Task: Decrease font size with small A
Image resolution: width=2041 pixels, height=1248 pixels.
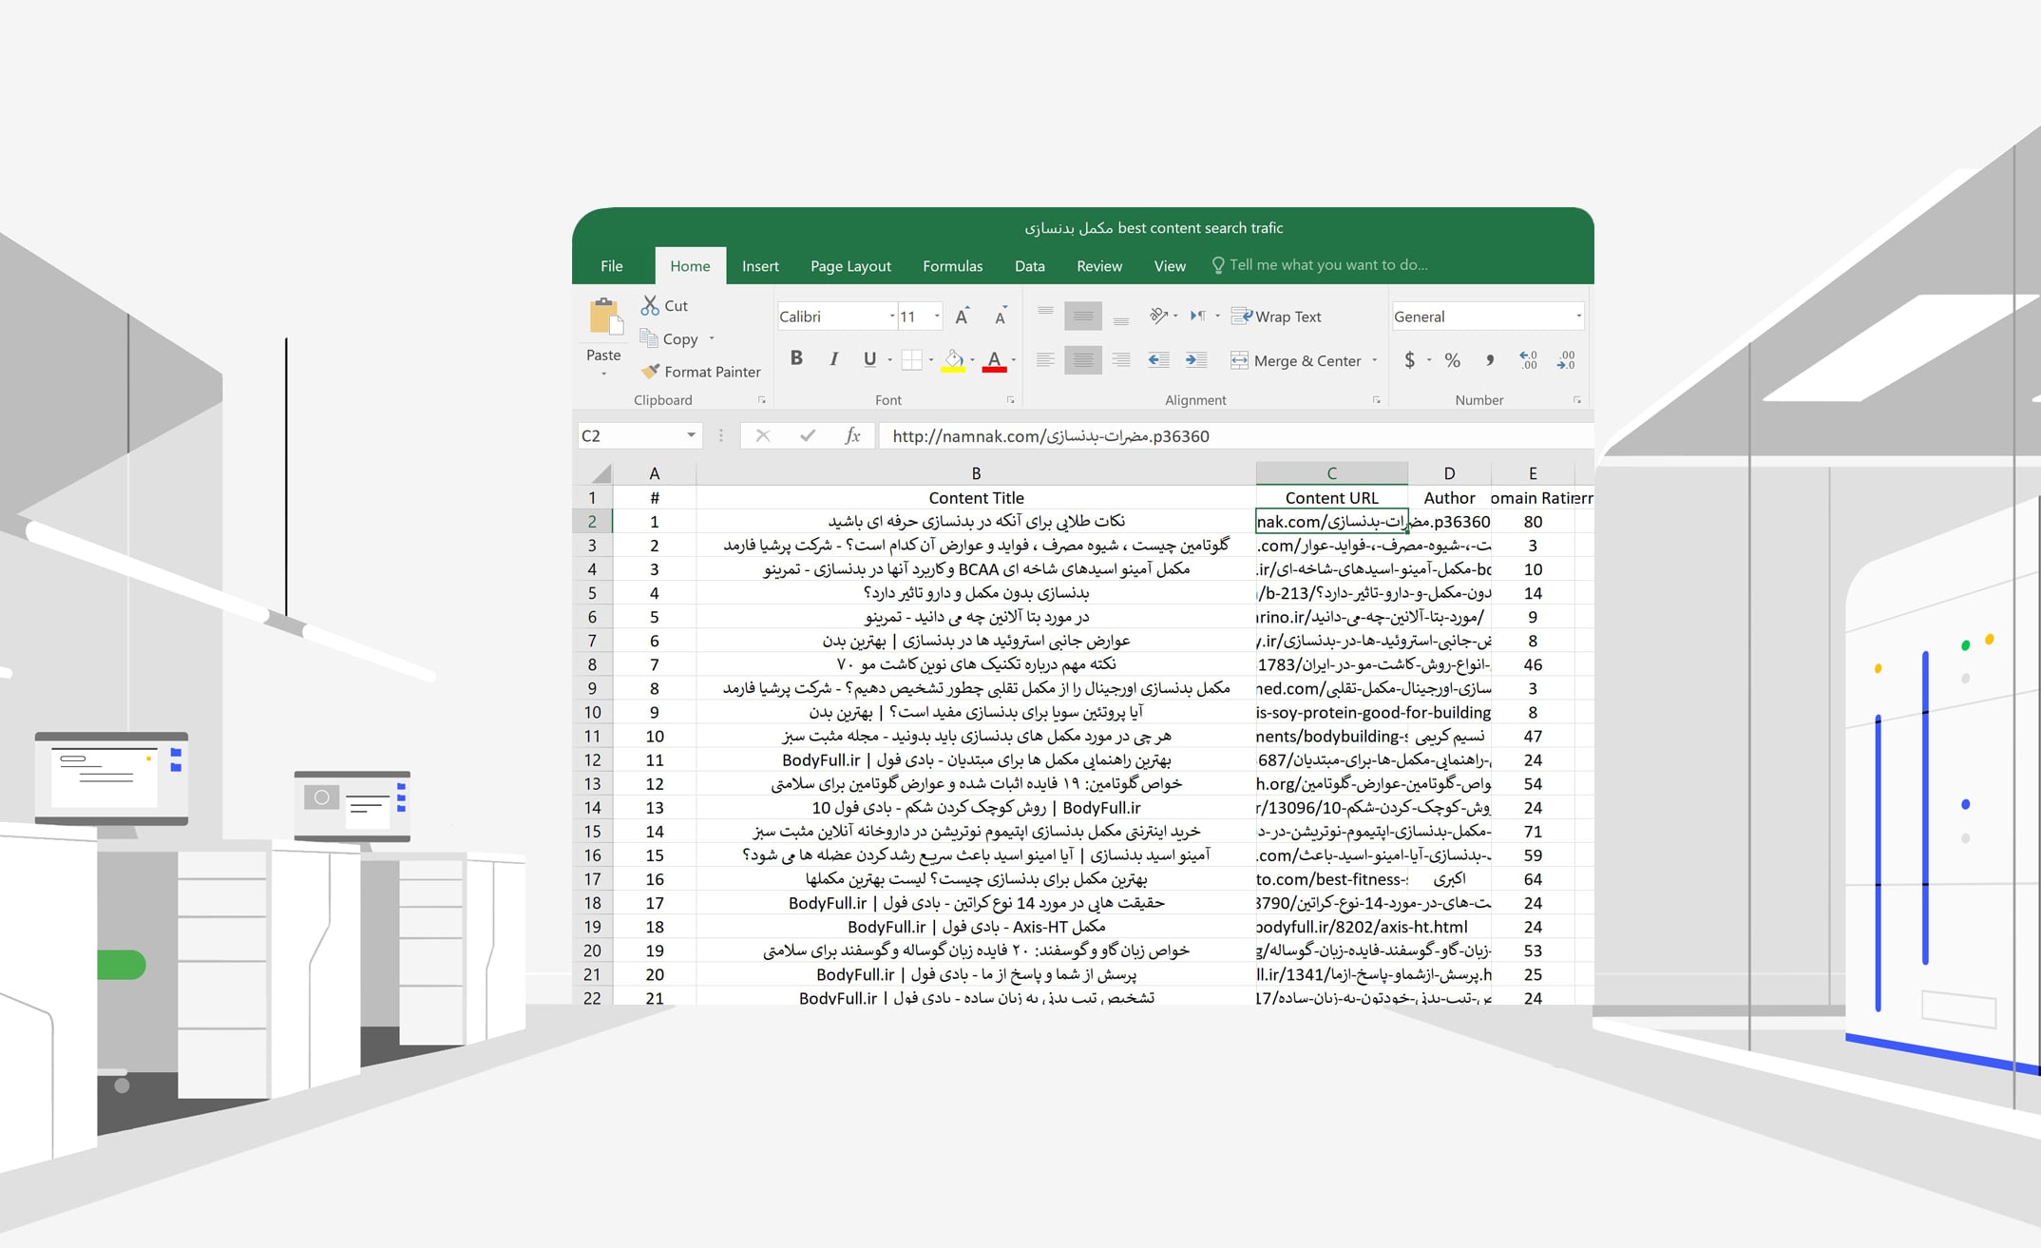Action: [x=1001, y=317]
